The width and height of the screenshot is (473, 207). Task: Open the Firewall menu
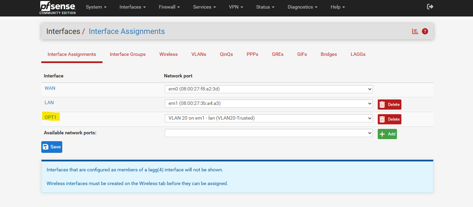pyautogui.click(x=169, y=7)
